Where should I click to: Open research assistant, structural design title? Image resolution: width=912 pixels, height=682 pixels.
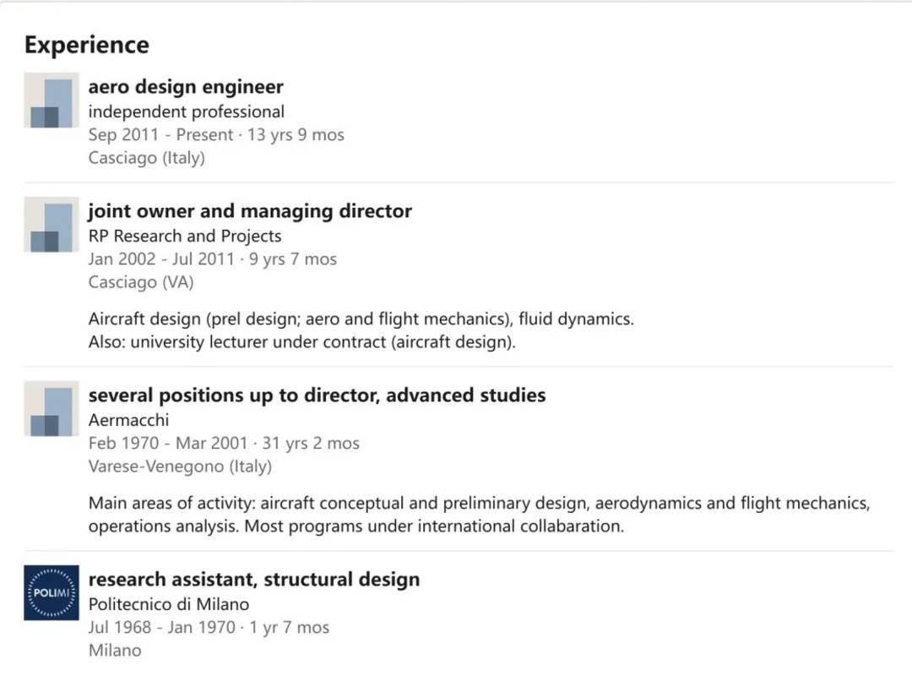[x=253, y=580]
